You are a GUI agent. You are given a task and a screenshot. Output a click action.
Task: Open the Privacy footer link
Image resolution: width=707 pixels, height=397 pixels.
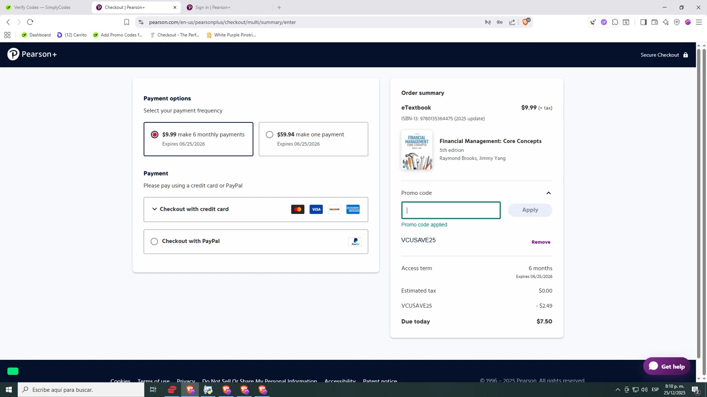click(x=186, y=381)
